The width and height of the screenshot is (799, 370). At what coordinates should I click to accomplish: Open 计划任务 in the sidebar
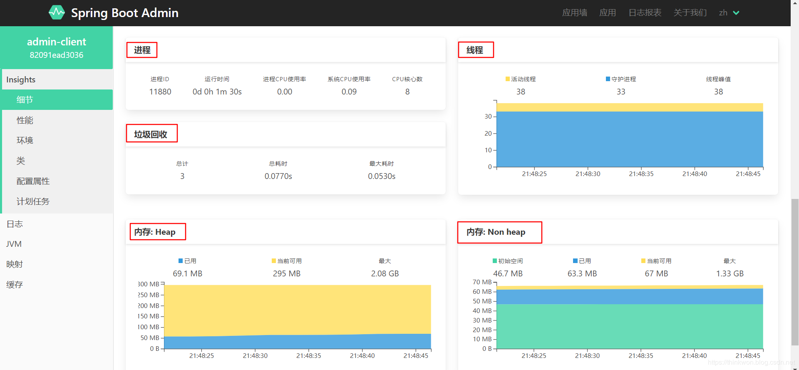coord(33,202)
